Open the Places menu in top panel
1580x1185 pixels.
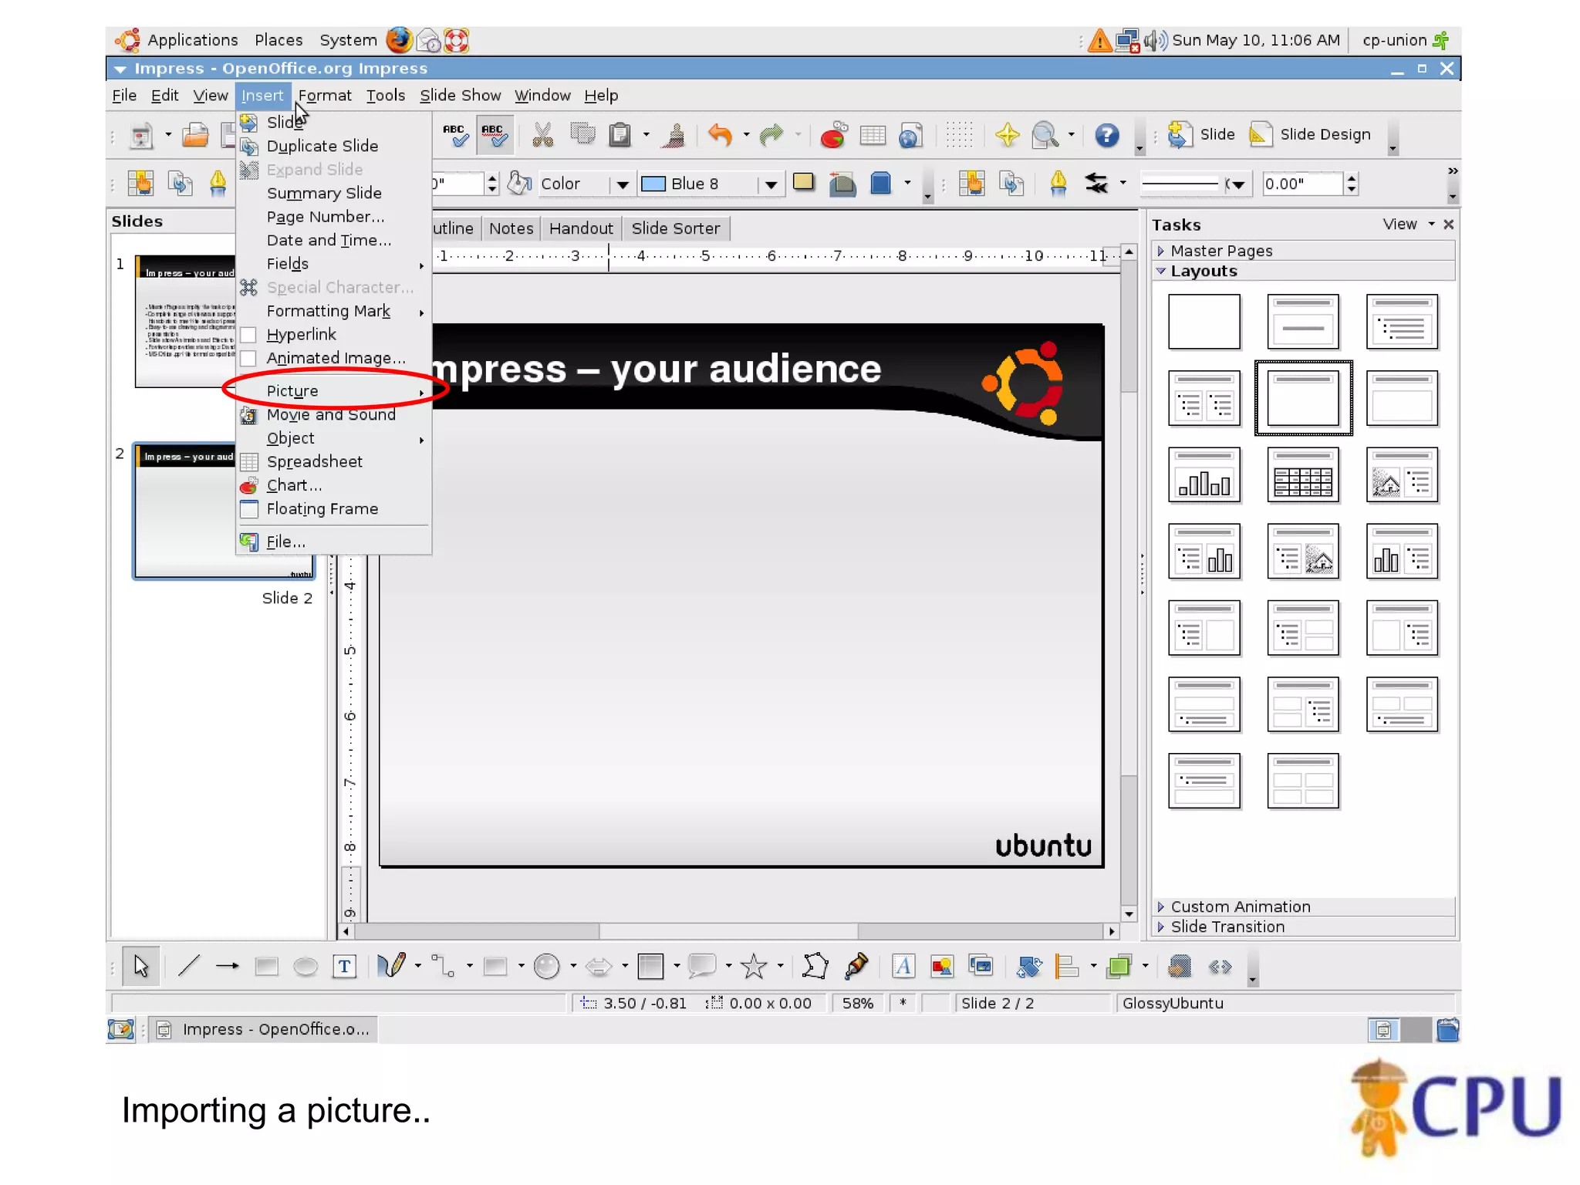tap(279, 40)
